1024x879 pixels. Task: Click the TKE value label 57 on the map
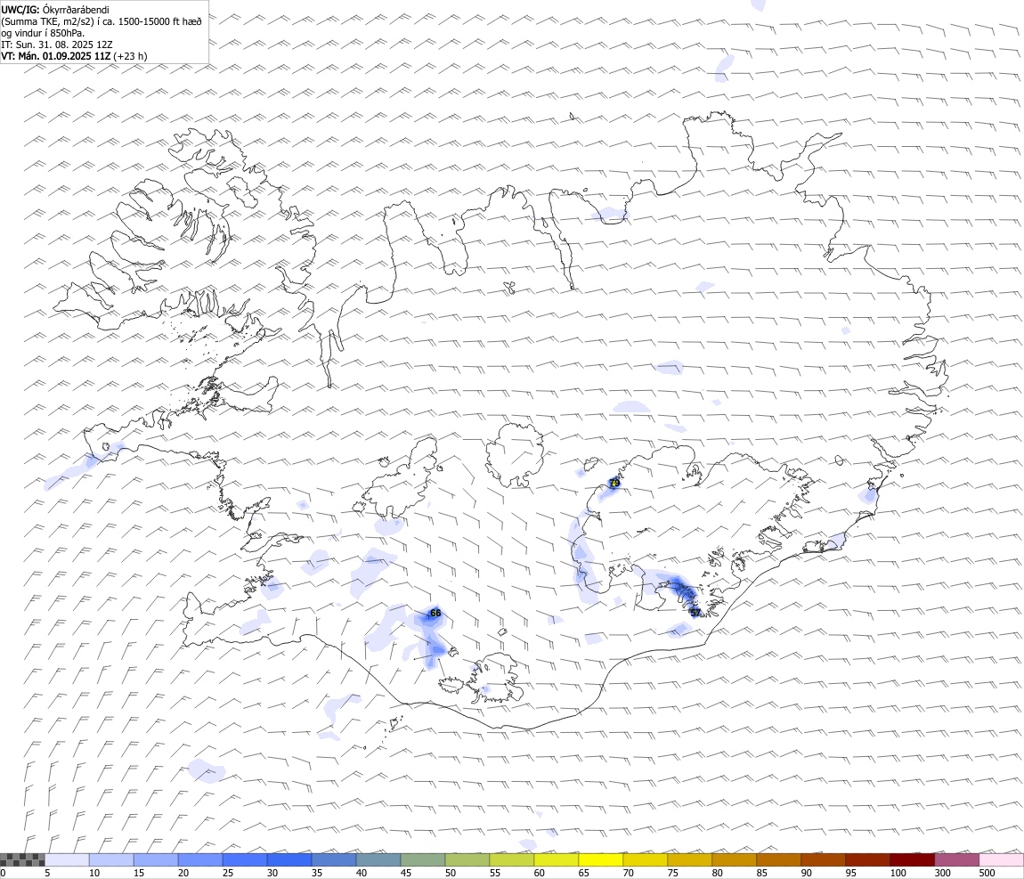(695, 612)
